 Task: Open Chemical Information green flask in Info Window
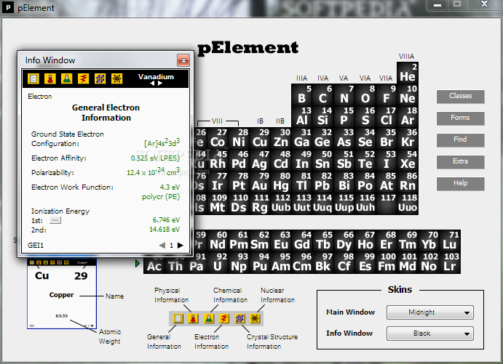pos(67,78)
